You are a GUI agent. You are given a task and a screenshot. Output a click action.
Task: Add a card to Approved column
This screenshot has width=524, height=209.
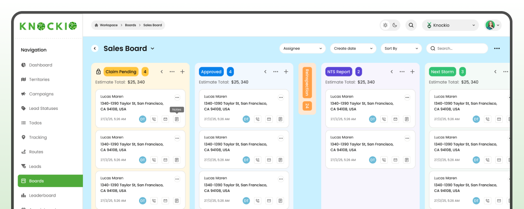tap(286, 72)
